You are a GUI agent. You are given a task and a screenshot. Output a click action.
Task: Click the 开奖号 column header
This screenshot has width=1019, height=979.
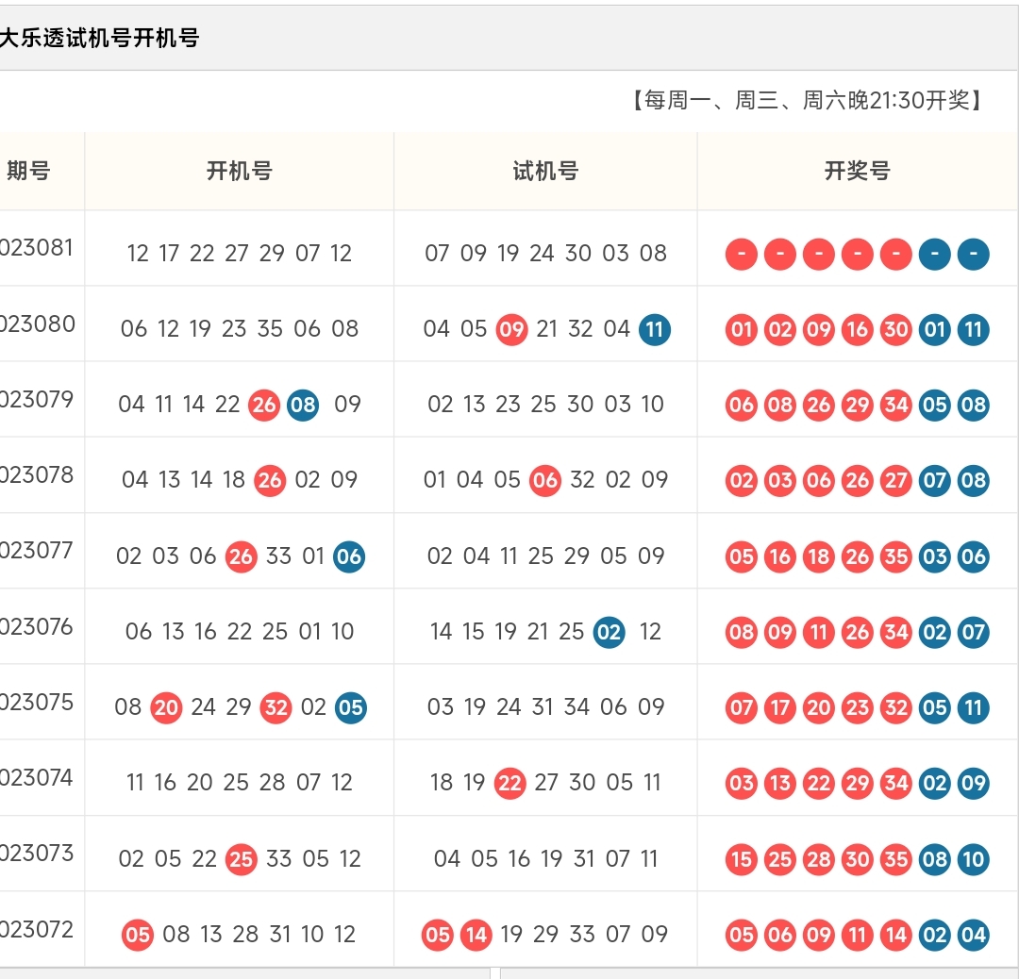tap(857, 171)
